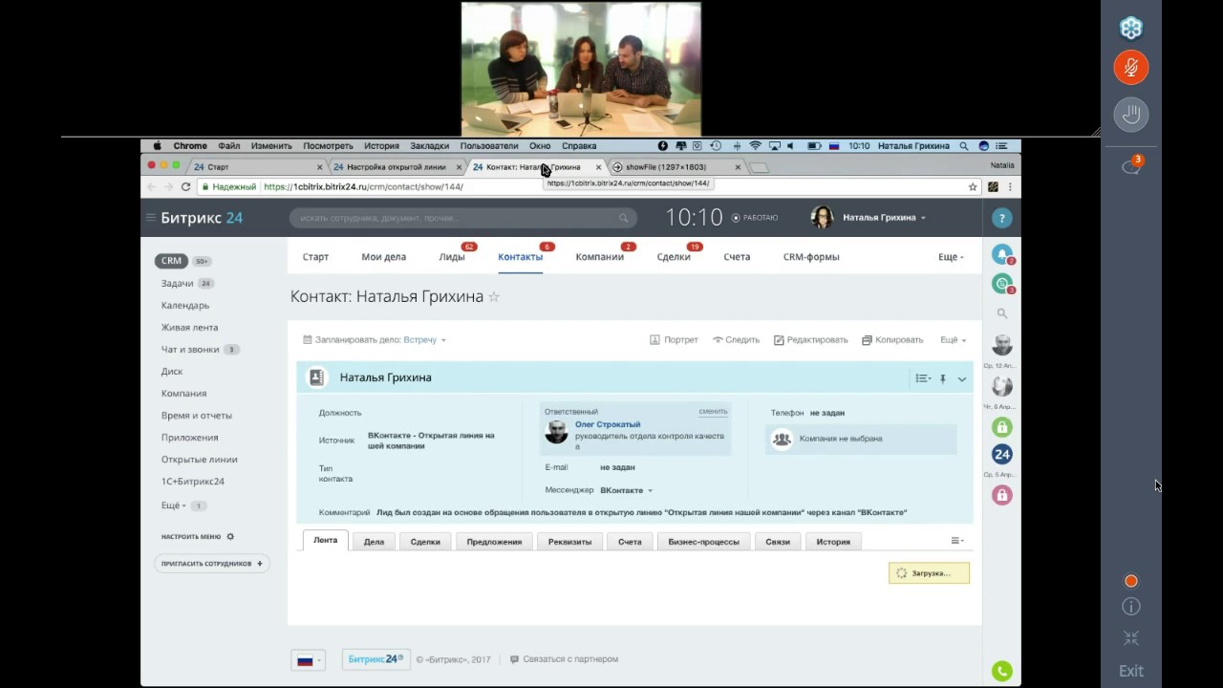Switch to the Лиды CRM tab
The width and height of the screenshot is (1223, 688).
452,257
